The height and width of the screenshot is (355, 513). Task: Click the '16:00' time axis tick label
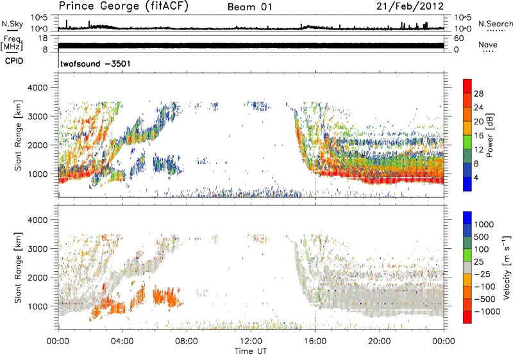pos(315,342)
